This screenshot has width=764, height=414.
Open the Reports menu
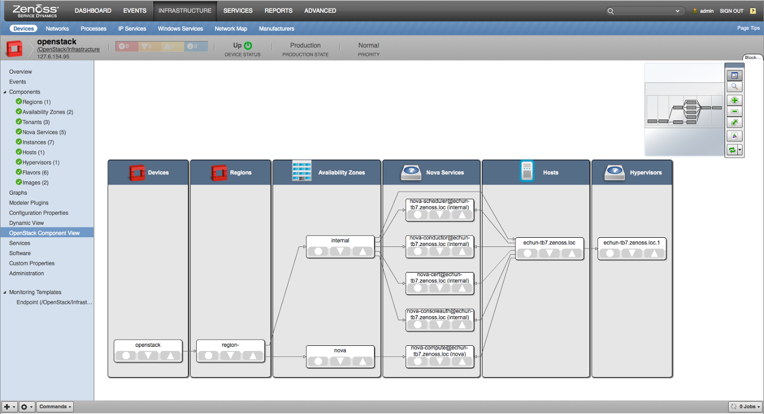[x=278, y=11]
